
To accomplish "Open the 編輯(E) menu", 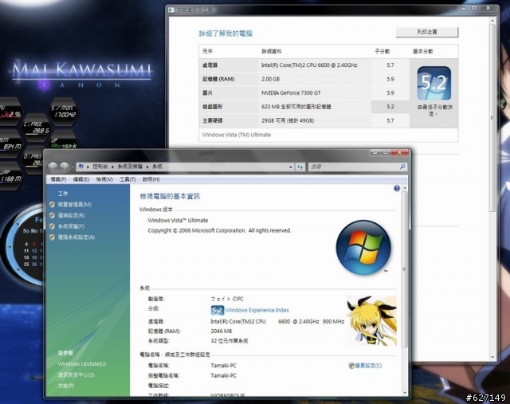I will tap(81, 179).
